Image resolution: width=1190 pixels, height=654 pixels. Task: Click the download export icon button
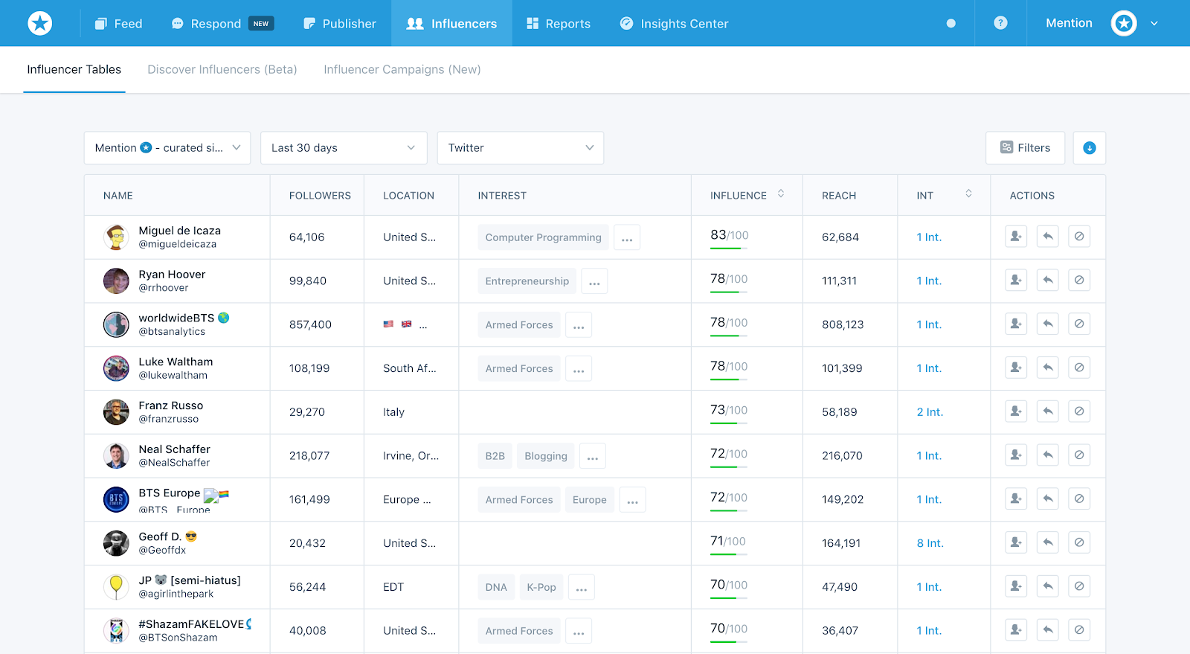pyautogui.click(x=1089, y=148)
